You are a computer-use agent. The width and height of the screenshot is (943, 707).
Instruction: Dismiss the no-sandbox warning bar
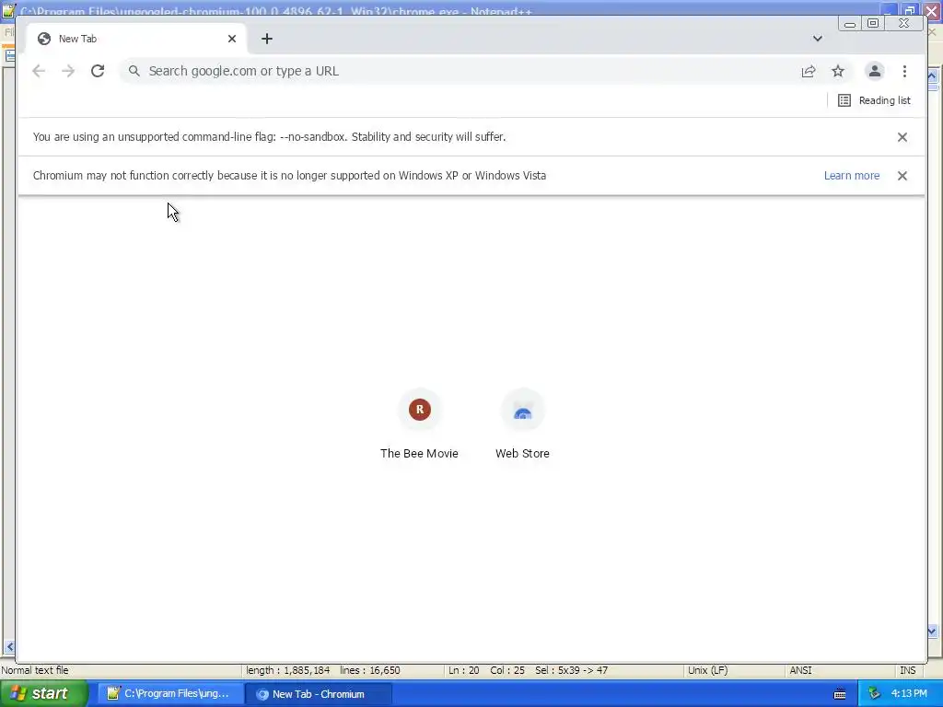(902, 137)
